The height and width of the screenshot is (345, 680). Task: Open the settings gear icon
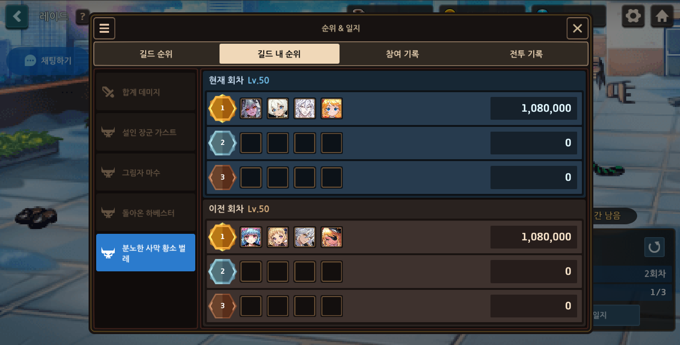tap(633, 17)
